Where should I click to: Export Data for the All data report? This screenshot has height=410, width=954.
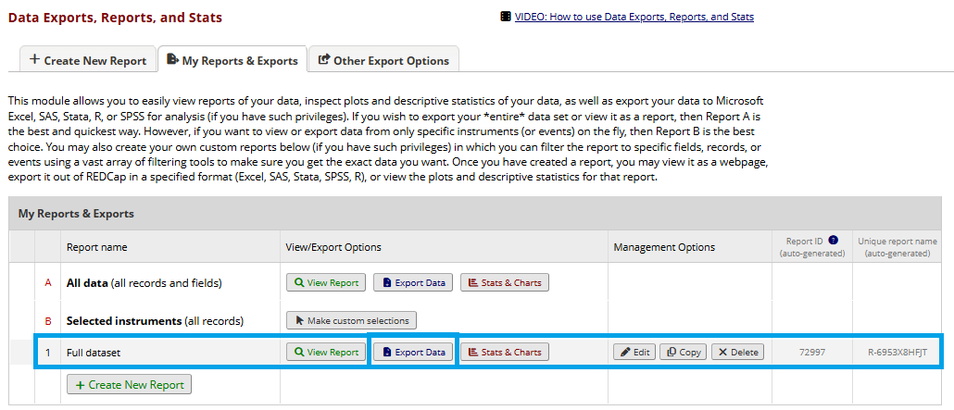pyautogui.click(x=413, y=282)
